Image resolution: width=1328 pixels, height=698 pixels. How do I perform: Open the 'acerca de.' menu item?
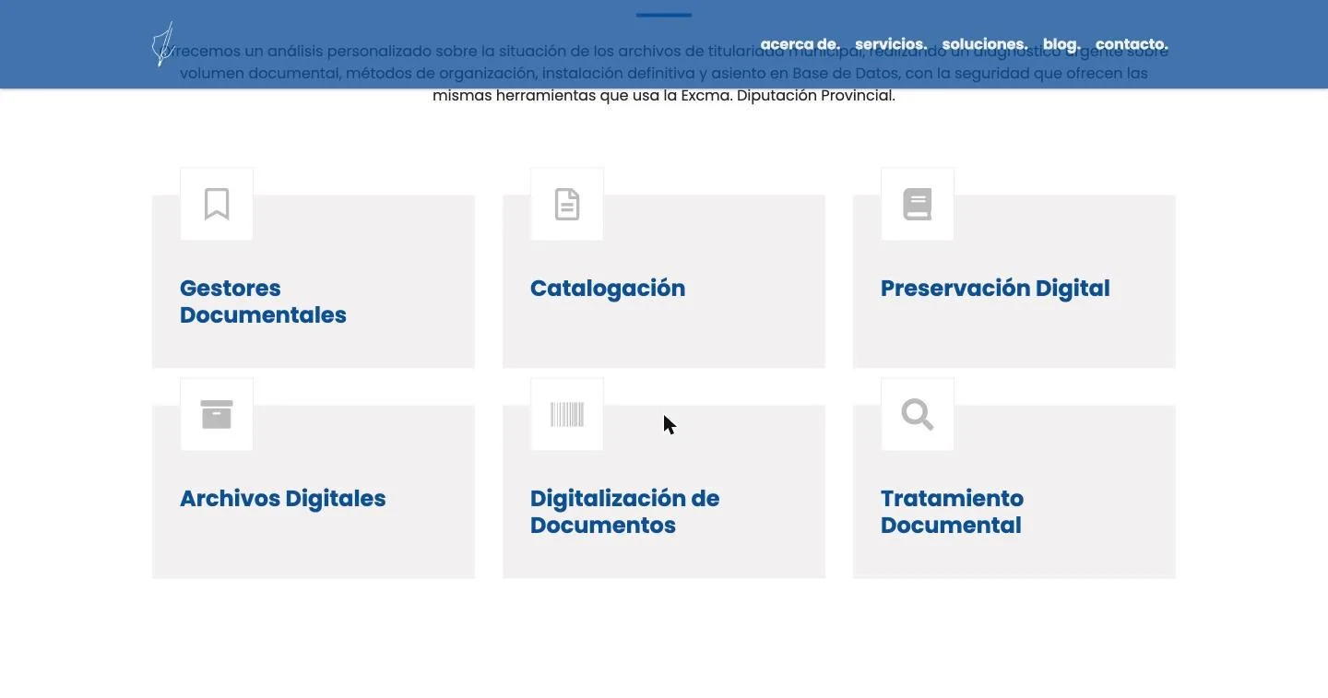pyautogui.click(x=800, y=44)
